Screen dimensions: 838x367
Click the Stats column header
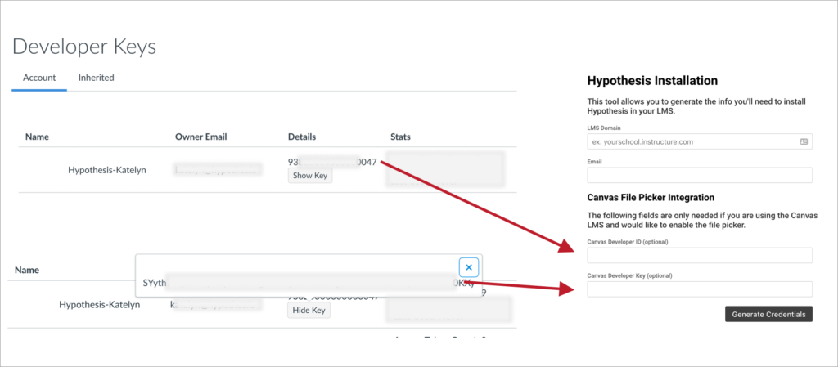(400, 137)
